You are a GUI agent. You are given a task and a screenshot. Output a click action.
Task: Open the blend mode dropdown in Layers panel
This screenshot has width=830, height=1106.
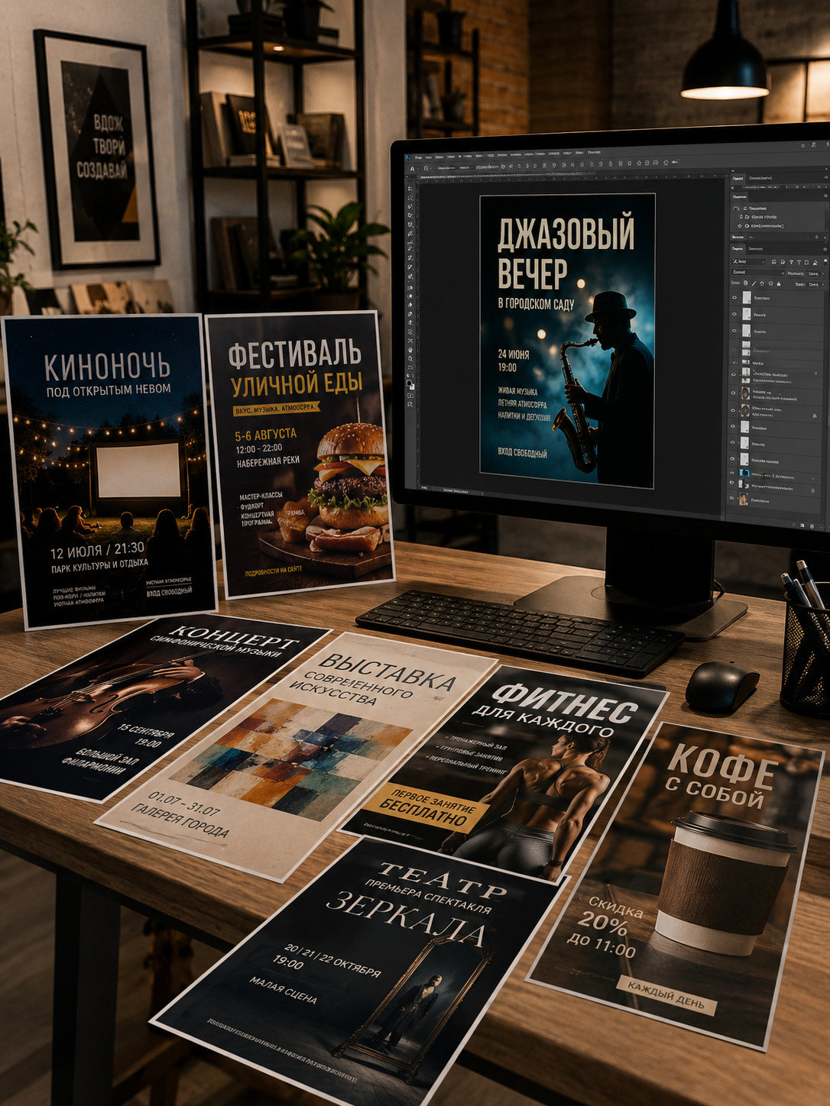pos(757,272)
